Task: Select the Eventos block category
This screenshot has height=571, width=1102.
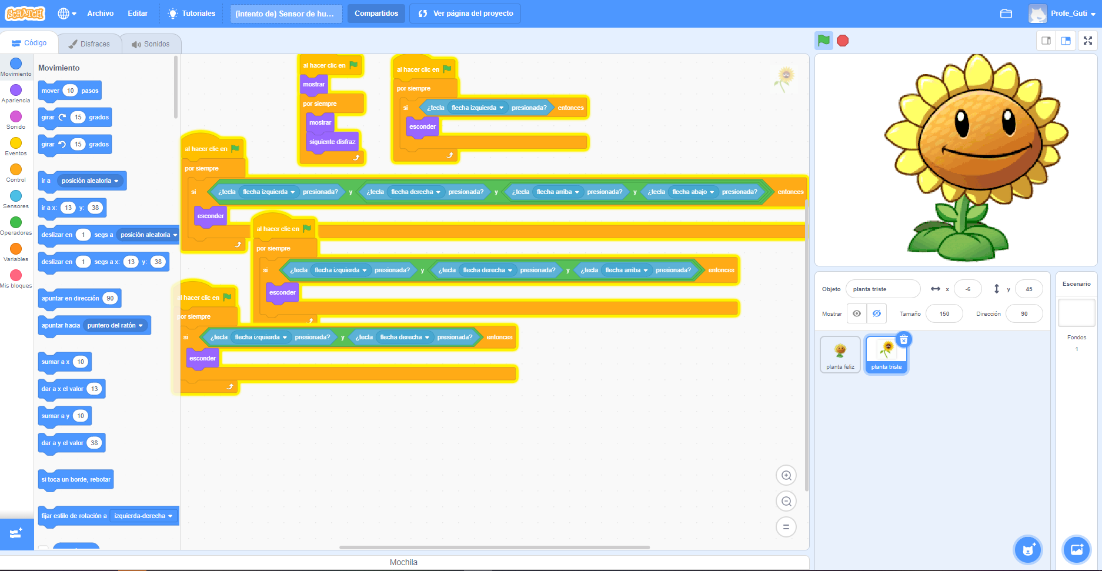Action: point(16,146)
